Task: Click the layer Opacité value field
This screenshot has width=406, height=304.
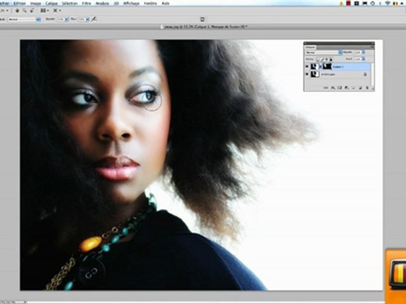Action: pos(358,52)
